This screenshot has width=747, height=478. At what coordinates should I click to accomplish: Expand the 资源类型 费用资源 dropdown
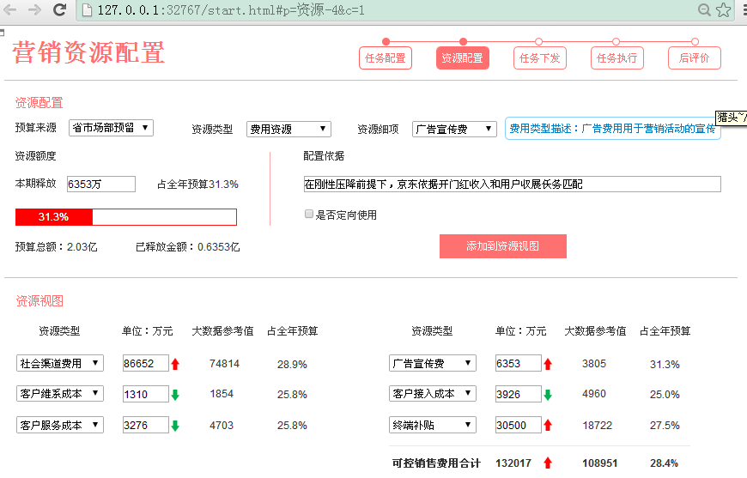point(288,129)
